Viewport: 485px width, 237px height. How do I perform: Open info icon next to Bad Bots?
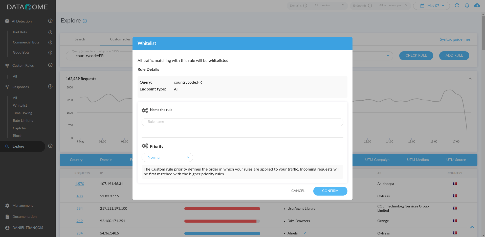[50, 32]
